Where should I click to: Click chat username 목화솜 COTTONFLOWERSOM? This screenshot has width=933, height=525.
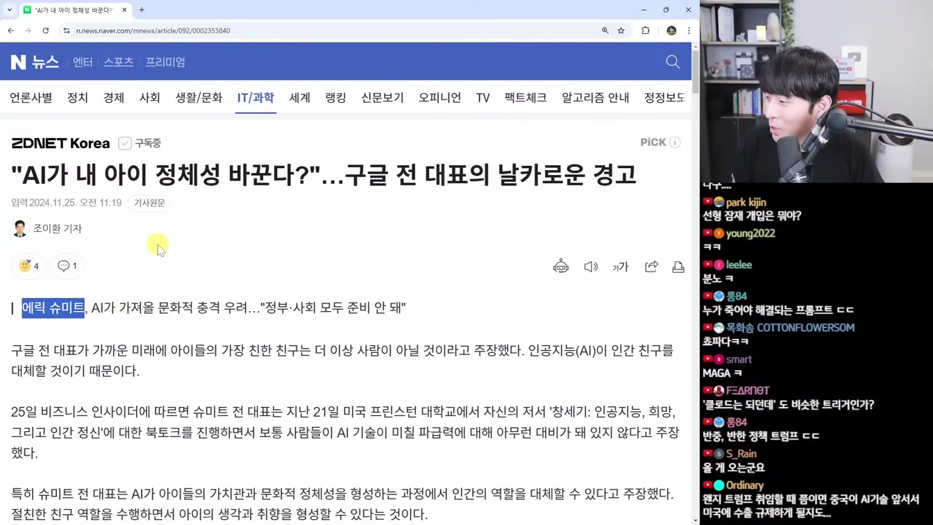point(790,328)
